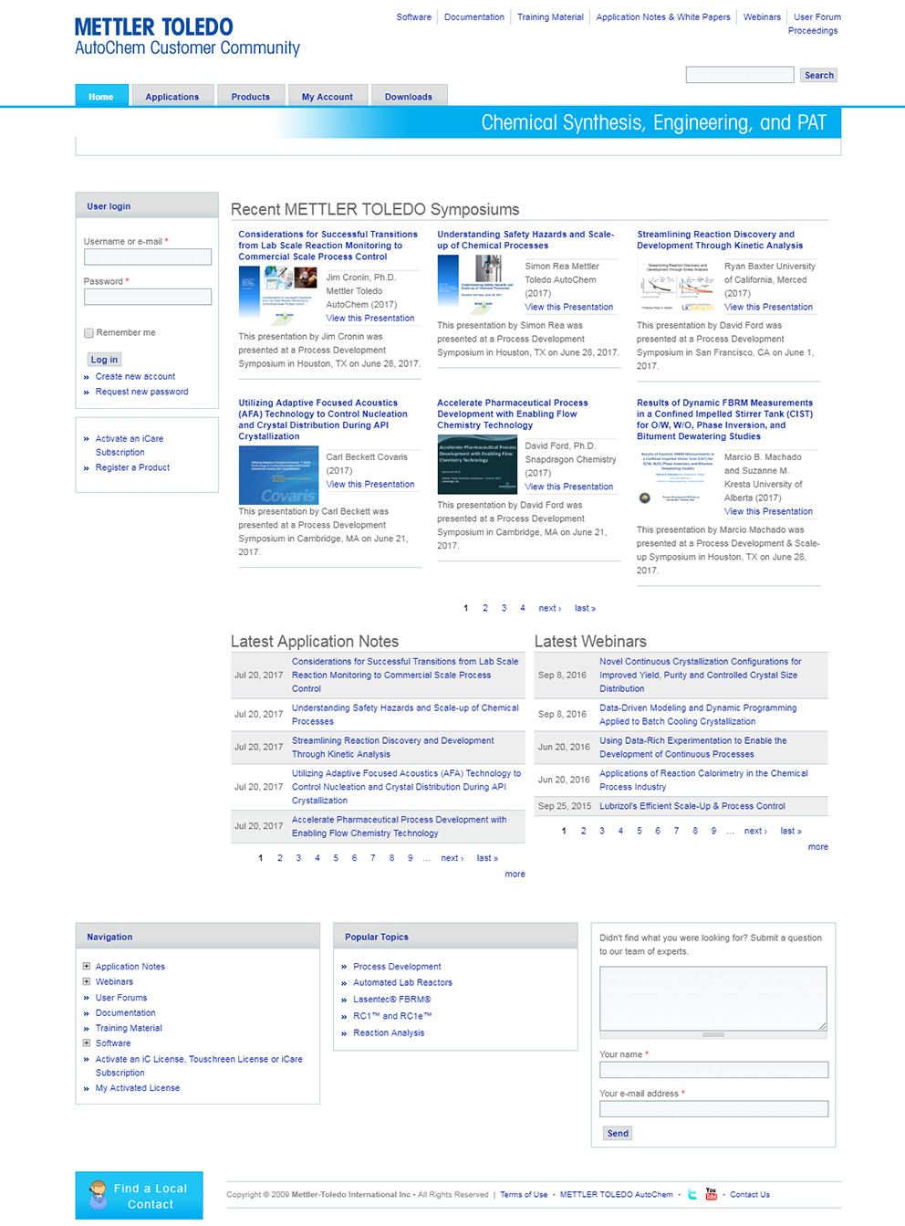Click the Find a Local Contact person icon

98,1195
